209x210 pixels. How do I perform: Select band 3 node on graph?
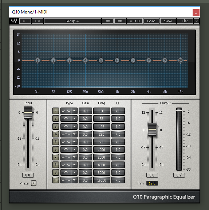click(x=69, y=61)
